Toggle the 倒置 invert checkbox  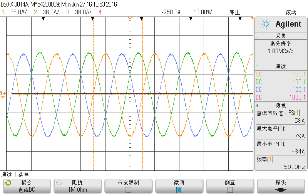[x=230, y=190]
